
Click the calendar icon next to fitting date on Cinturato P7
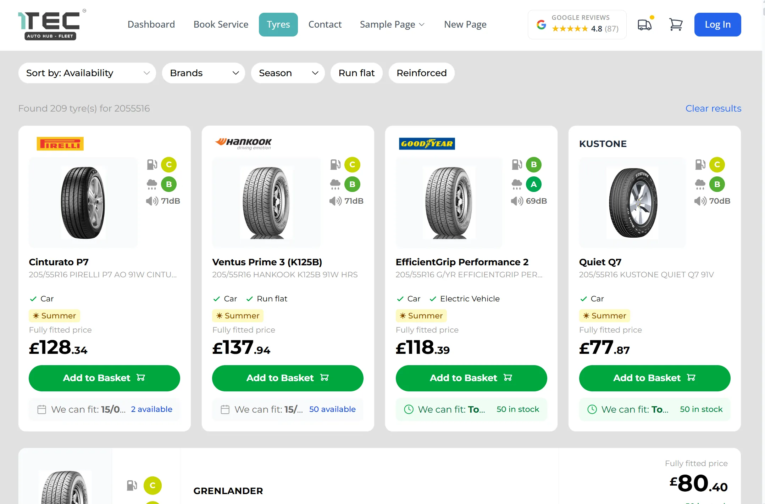tap(41, 409)
